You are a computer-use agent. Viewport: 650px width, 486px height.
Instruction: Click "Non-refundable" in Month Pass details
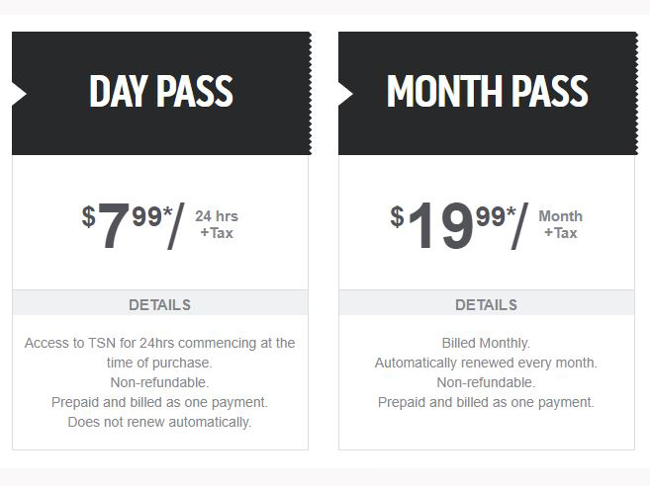click(486, 382)
